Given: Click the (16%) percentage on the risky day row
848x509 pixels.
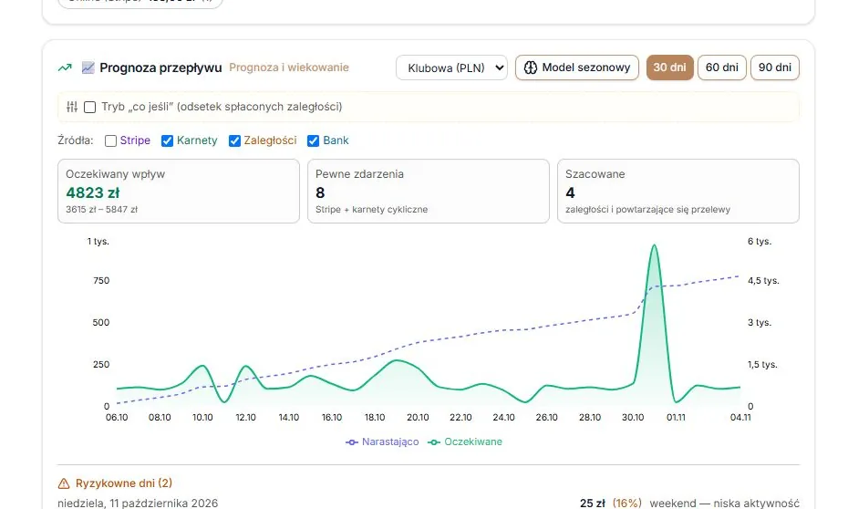Looking at the screenshot, I should (627, 503).
